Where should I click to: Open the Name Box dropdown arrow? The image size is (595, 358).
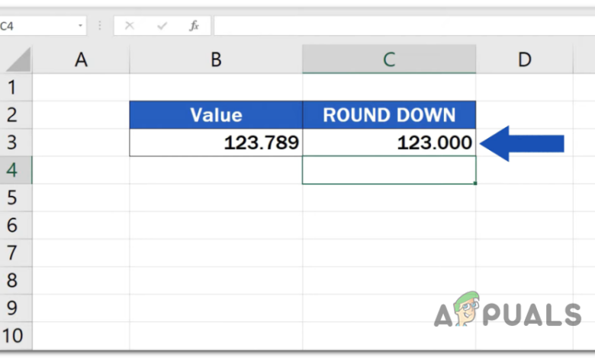coord(80,26)
